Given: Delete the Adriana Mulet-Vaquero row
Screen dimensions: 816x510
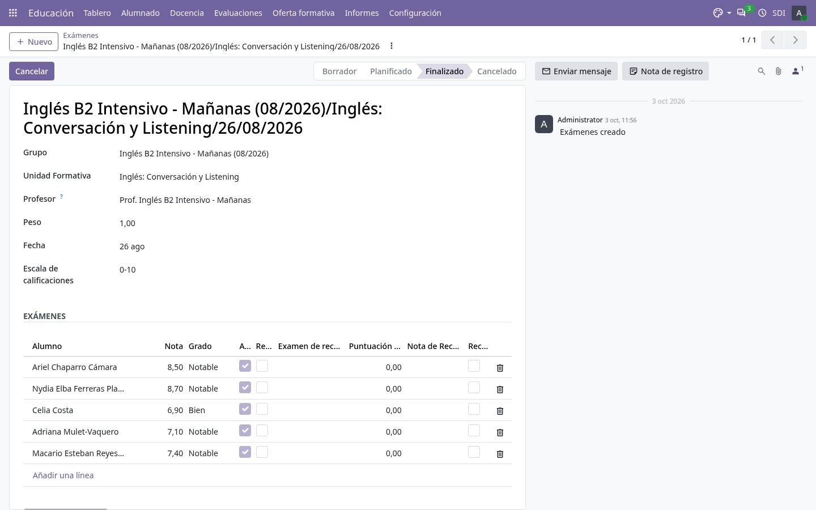Looking at the screenshot, I should [500, 432].
